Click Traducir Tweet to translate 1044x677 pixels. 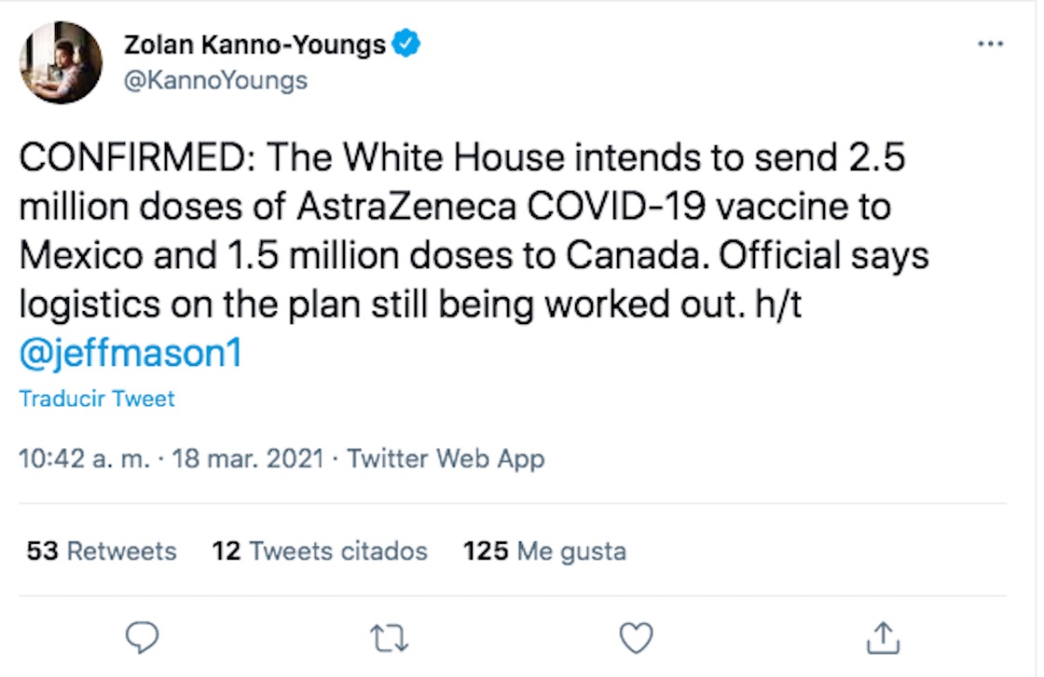pyautogui.click(x=97, y=399)
